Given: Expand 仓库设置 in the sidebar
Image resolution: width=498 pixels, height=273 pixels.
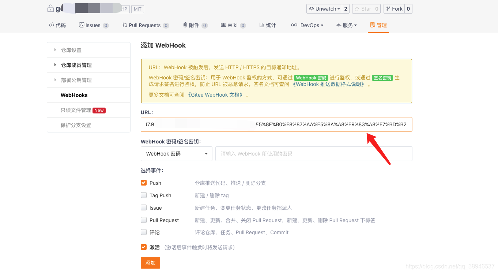Looking at the screenshot, I should 88,50.
